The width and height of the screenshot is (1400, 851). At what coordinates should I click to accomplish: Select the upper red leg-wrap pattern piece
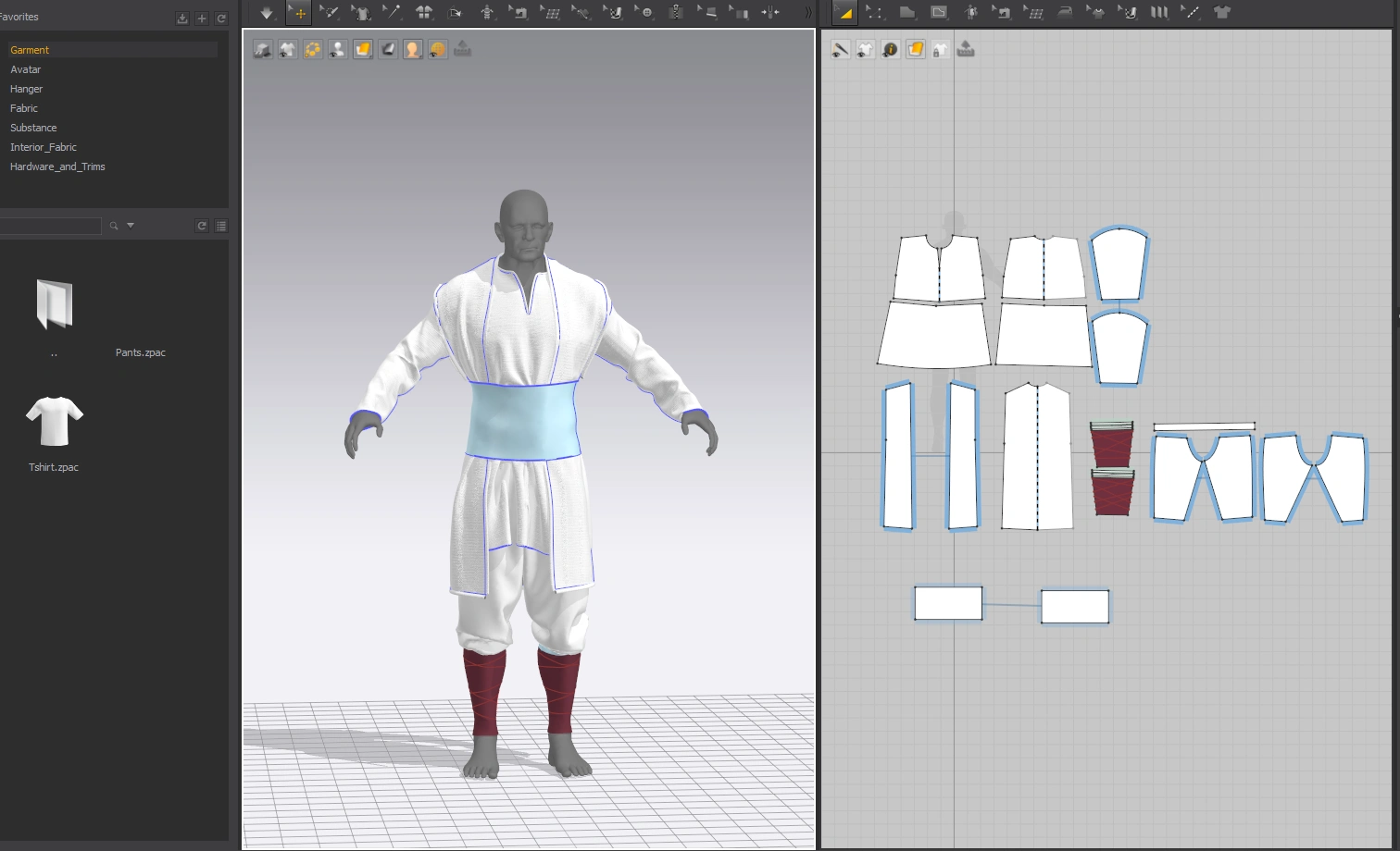pos(1111,444)
